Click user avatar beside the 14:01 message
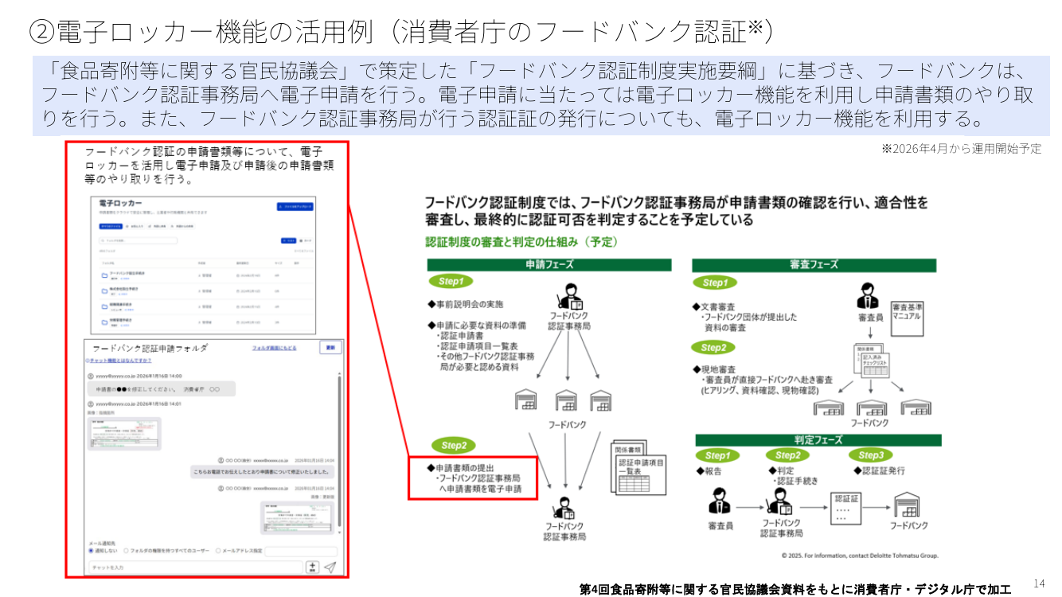Viewport: 1062px width, 597px height. (91, 404)
